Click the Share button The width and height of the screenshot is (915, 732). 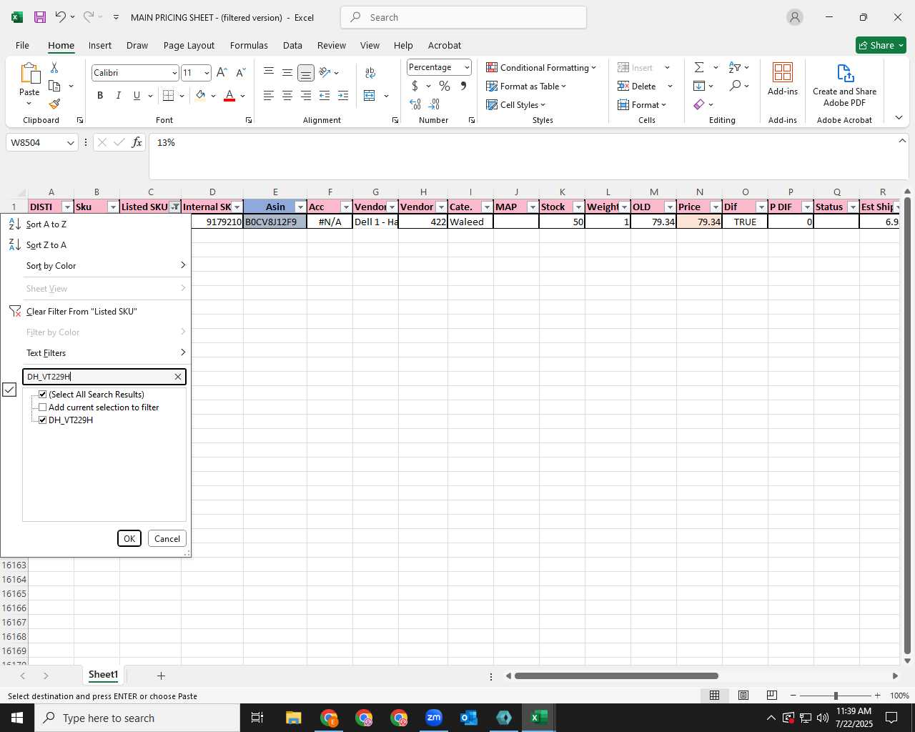pos(881,45)
